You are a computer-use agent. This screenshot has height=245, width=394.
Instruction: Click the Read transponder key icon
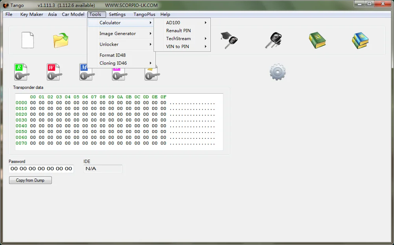click(x=21, y=72)
